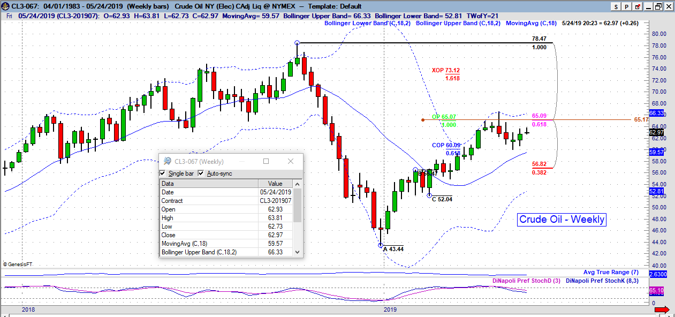Click the Close row in data window
Screen dimensions: 675x317
tap(226, 235)
